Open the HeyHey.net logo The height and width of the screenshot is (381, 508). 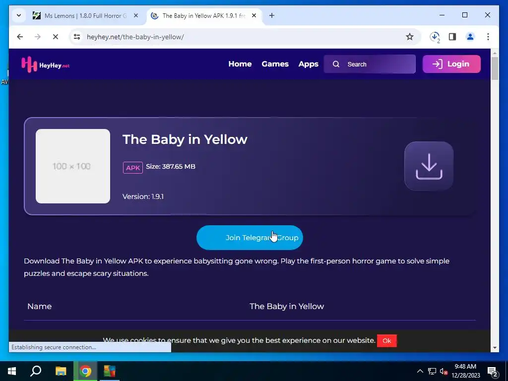click(x=45, y=64)
